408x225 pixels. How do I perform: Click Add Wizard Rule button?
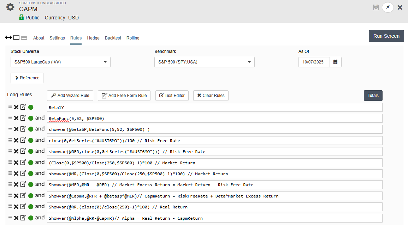[x=70, y=96]
